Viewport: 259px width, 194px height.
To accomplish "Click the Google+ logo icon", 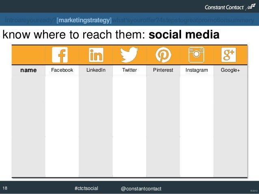I will (x=229, y=55).
